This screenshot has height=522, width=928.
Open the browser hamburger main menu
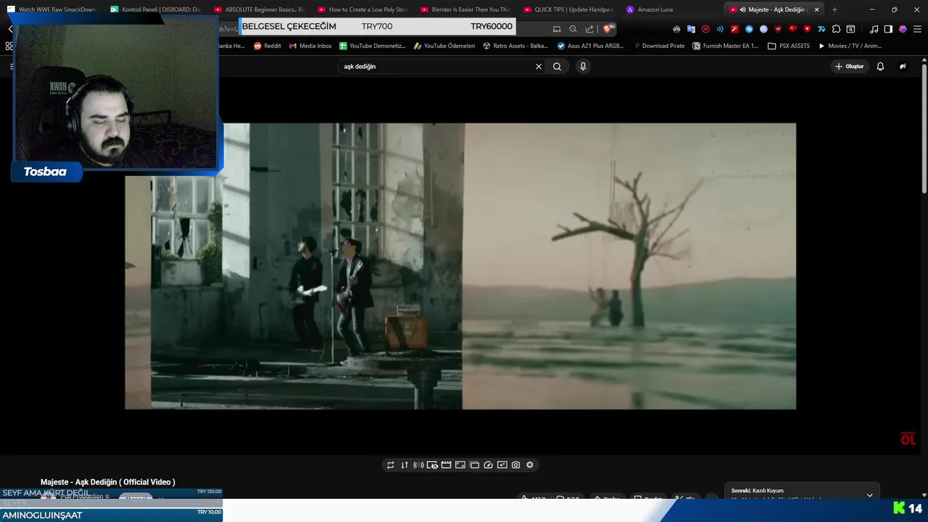coord(917,29)
